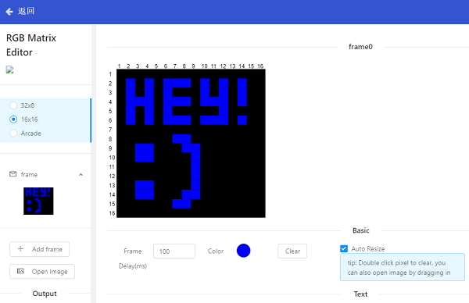
Task: Click the Output section label
Action: point(45,294)
